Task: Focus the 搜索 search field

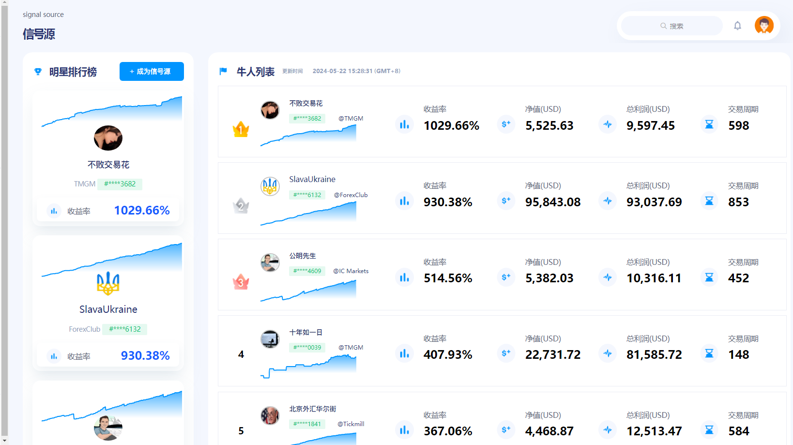Action: tap(671, 26)
